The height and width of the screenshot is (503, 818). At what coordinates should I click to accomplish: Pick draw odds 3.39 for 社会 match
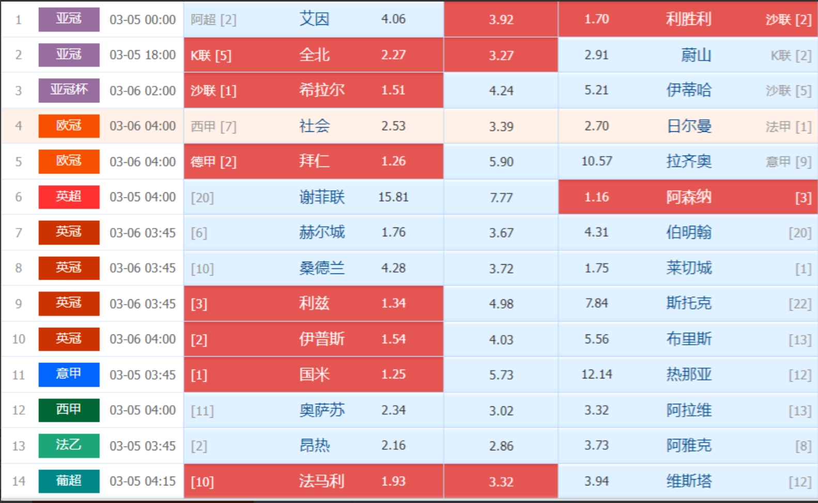point(501,126)
